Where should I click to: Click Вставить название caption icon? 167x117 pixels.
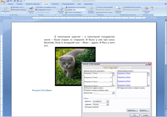[x=91, y=10]
